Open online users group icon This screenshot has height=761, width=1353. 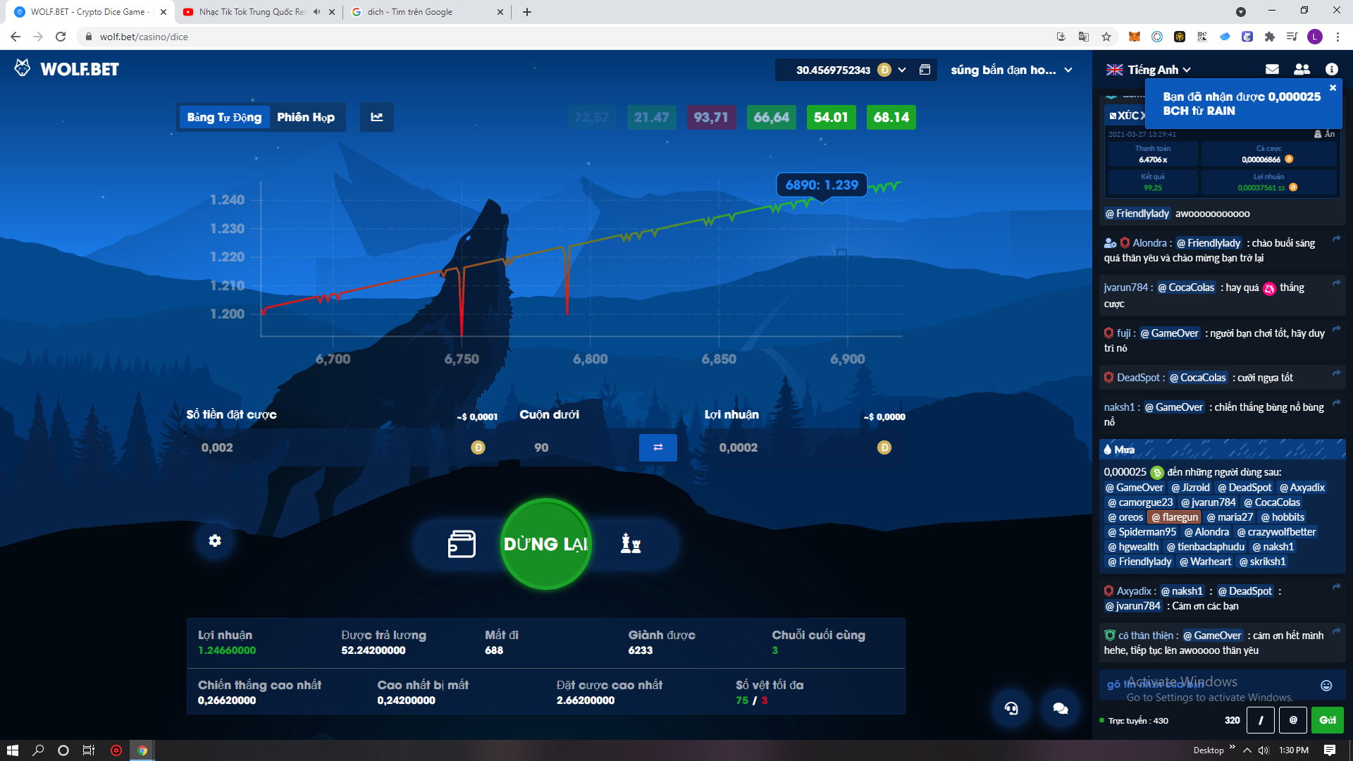click(x=1302, y=69)
